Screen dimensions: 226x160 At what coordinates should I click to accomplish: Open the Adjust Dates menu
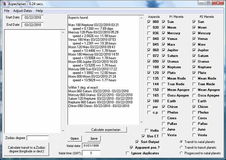[x=22, y=11]
